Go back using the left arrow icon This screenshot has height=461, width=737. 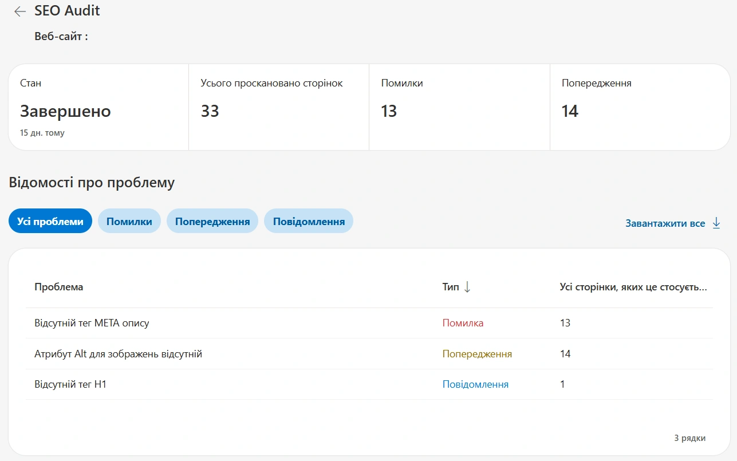20,11
